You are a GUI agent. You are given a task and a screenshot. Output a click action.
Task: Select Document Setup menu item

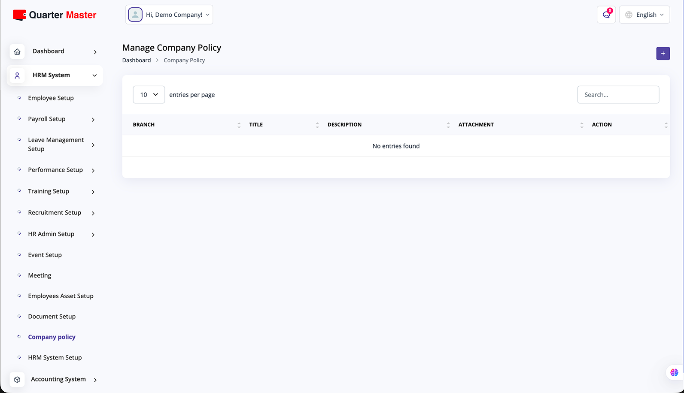coord(52,317)
